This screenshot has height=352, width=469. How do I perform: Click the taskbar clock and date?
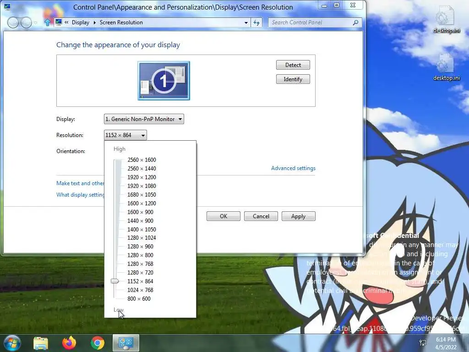click(446, 343)
